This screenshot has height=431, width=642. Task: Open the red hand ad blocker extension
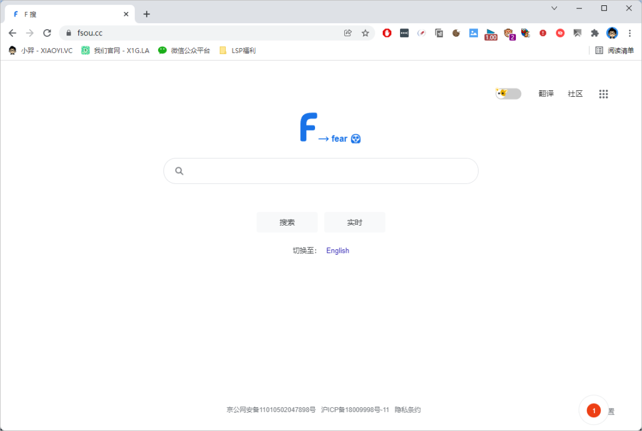click(387, 33)
